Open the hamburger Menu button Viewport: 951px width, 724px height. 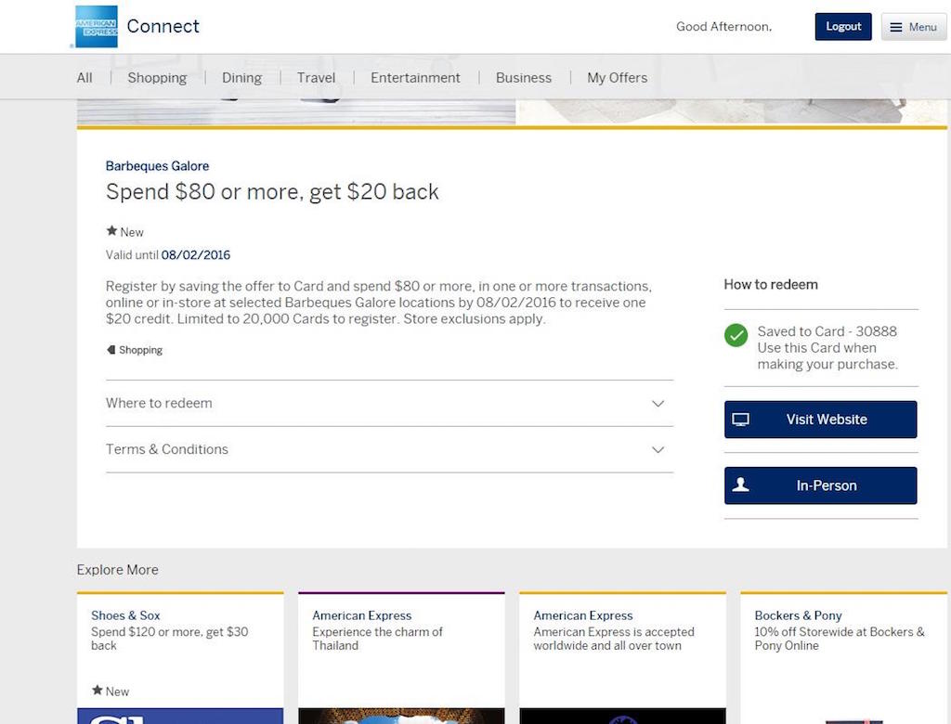[914, 27]
